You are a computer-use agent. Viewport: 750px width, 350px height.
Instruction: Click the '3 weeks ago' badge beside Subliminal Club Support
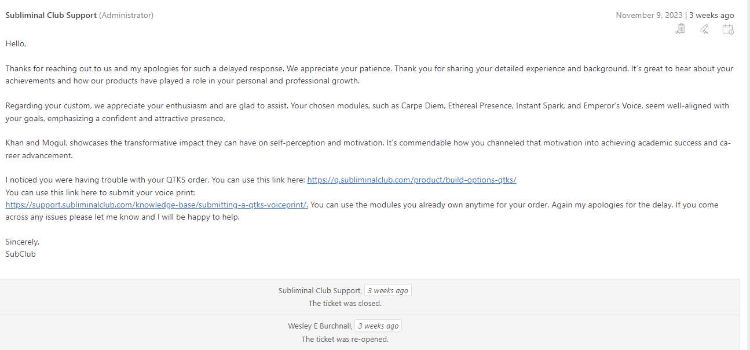[x=387, y=290]
